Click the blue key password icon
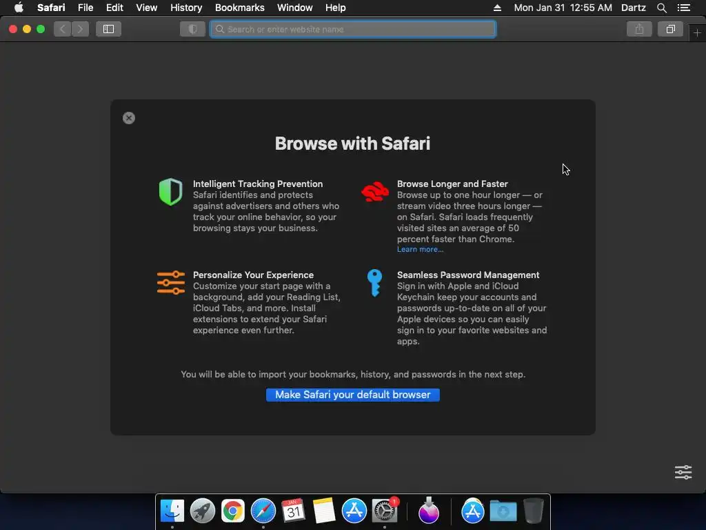 374,282
